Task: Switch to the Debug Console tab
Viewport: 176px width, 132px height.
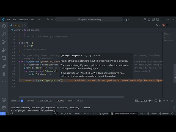Action: pyautogui.click(x=45, y=101)
